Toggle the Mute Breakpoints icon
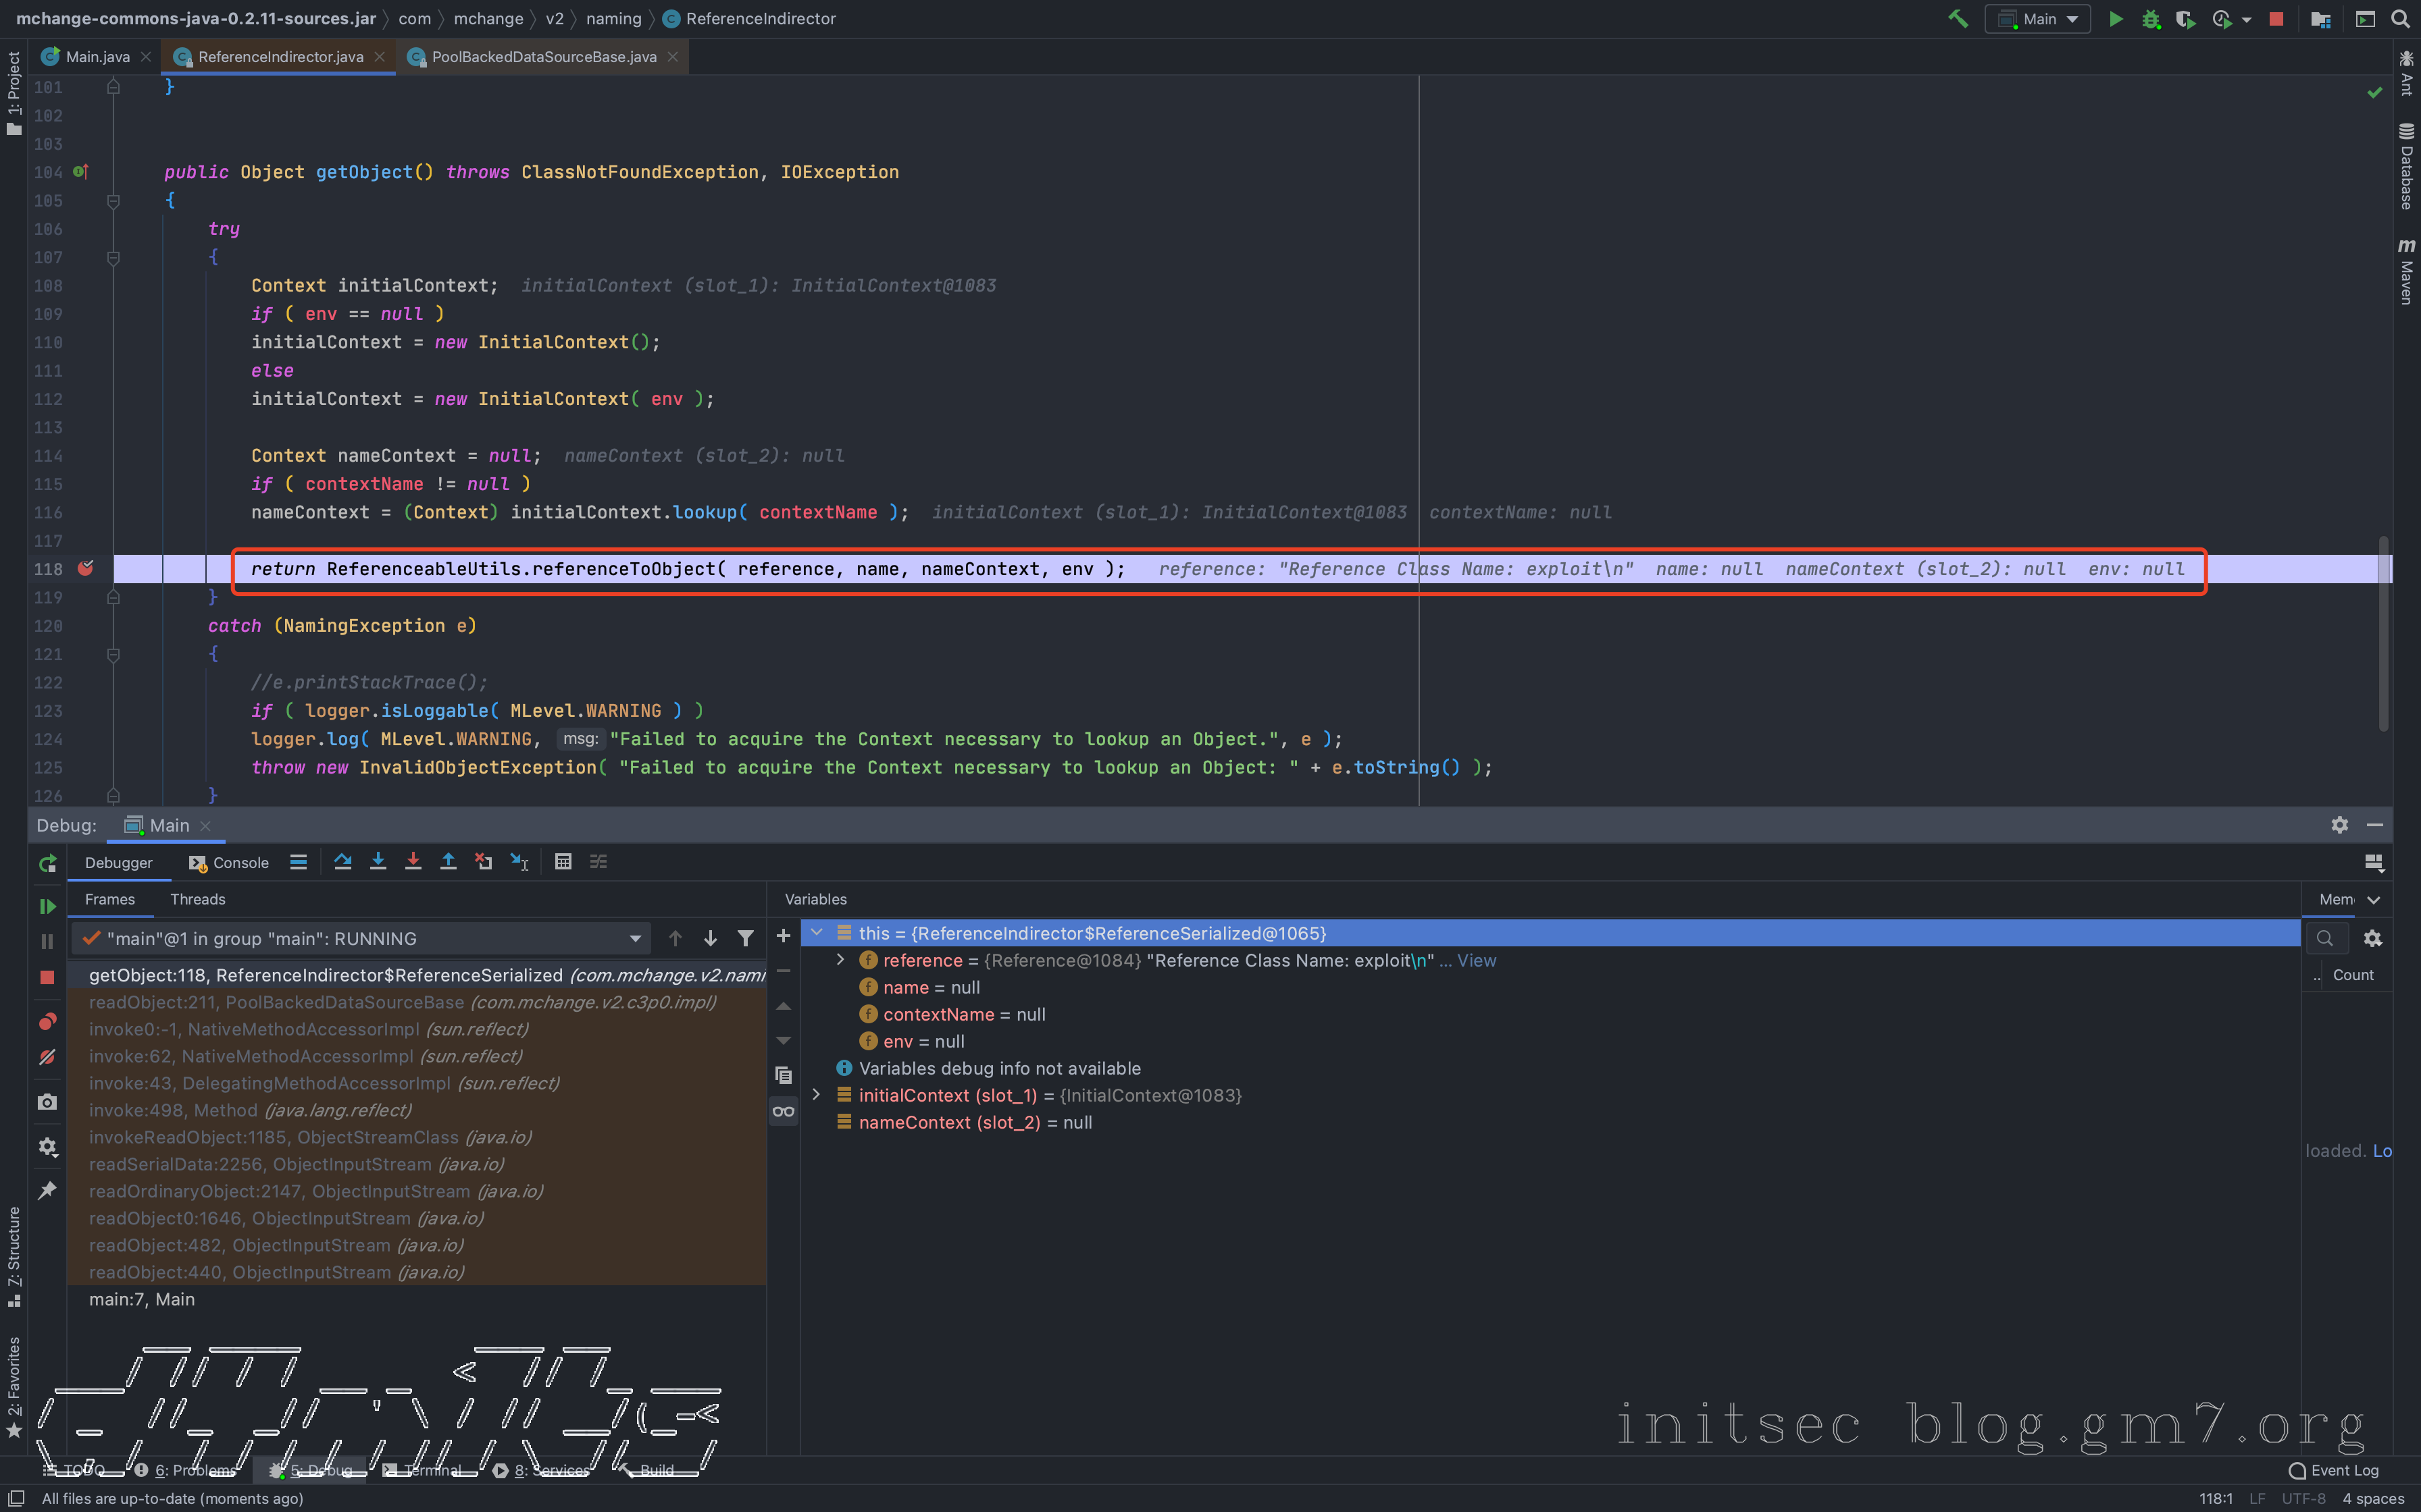 coord(47,1057)
